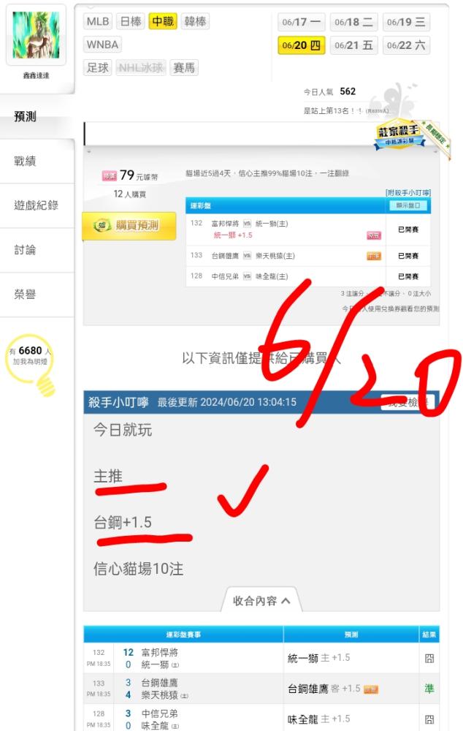Click the price tag icon beside 79
The width and height of the screenshot is (463, 731).
coord(110,175)
